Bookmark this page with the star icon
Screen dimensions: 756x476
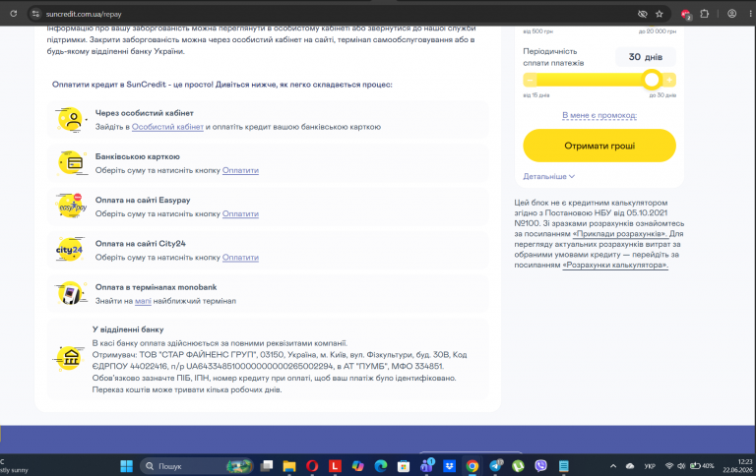point(660,14)
